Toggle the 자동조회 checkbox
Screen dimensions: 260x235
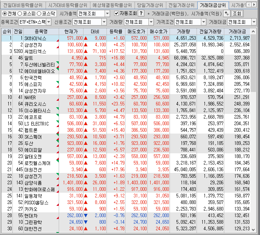point(117,14)
